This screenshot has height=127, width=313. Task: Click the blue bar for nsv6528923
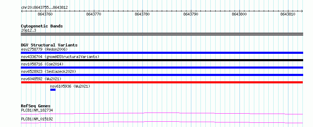point(162,75)
